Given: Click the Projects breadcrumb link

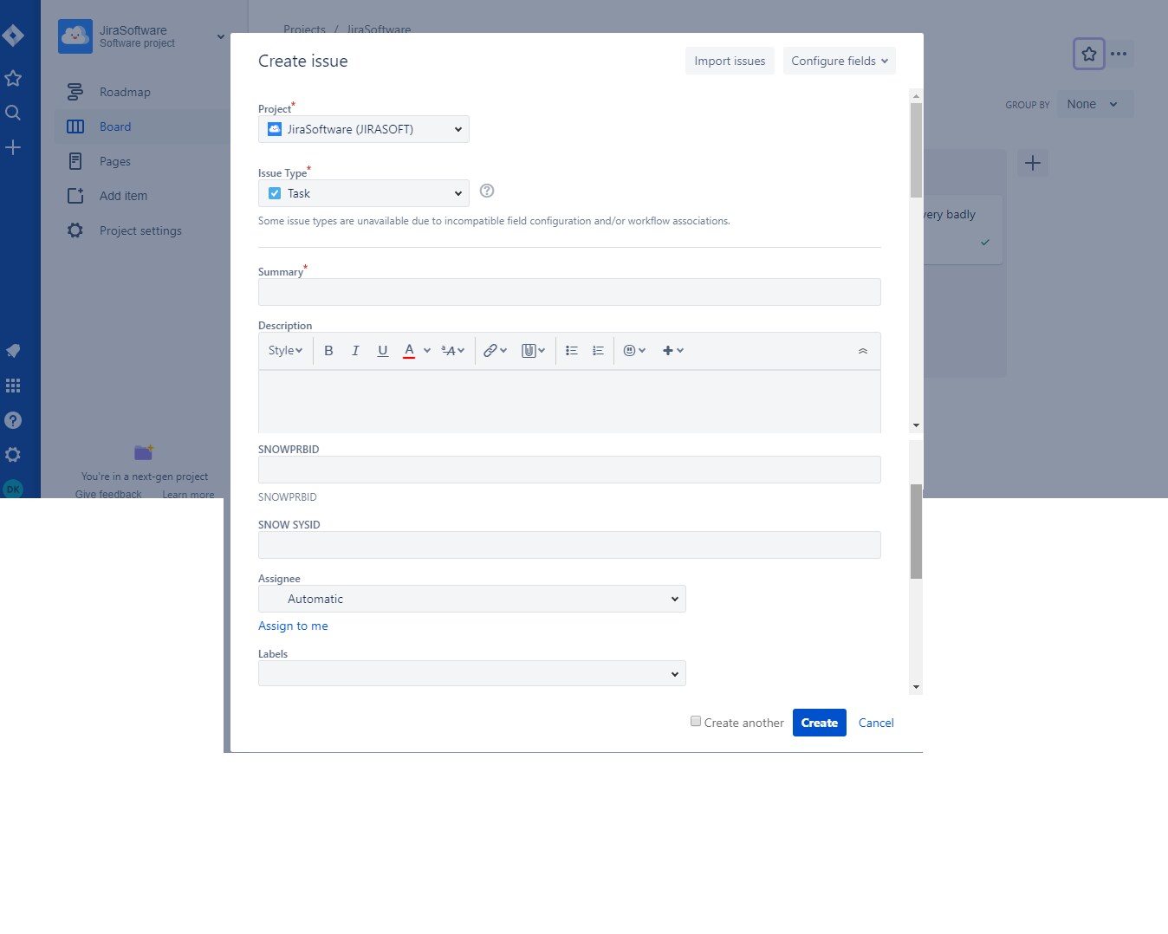Looking at the screenshot, I should [304, 29].
